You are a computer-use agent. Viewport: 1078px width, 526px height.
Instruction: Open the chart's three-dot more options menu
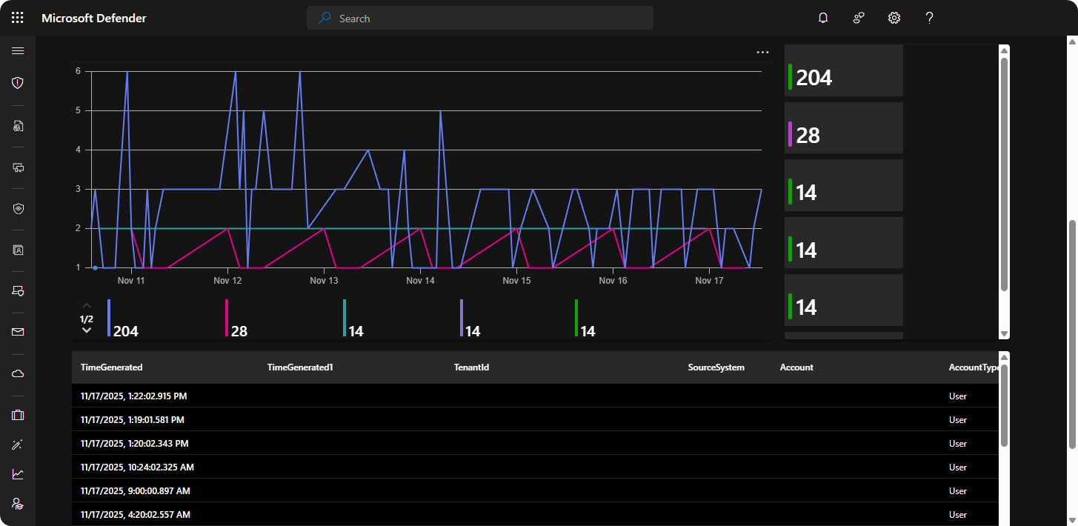pyautogui.click(x=762, y=53)
